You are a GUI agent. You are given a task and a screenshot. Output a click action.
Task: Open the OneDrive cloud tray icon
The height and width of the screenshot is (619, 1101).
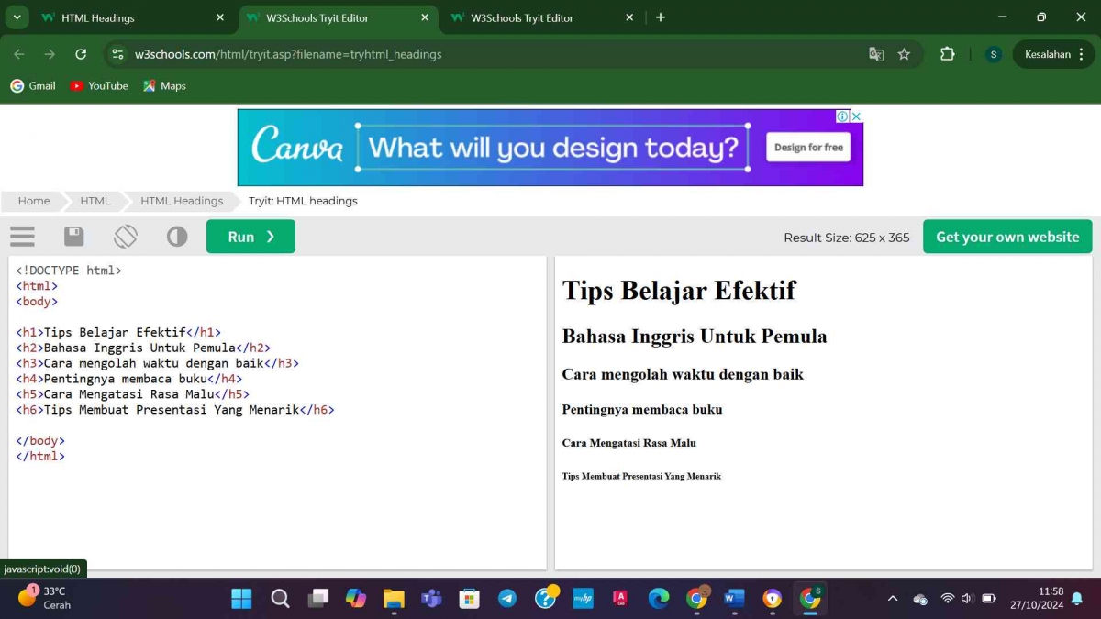click(920, 599)
